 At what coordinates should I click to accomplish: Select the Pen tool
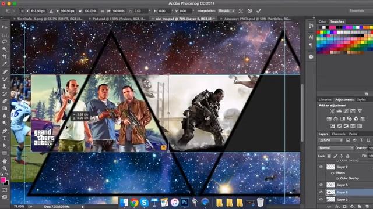pyautogui.click(x=5, y=131)
